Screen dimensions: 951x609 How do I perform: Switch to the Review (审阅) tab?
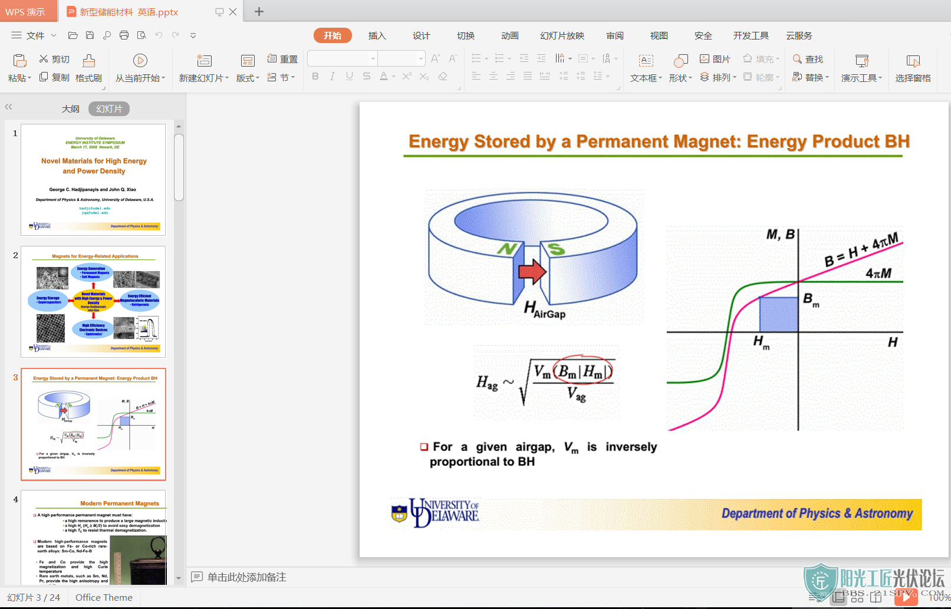[615, 35]
